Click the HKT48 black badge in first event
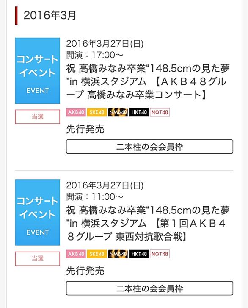This screenshot has width=248, height=308. (139, 112)
